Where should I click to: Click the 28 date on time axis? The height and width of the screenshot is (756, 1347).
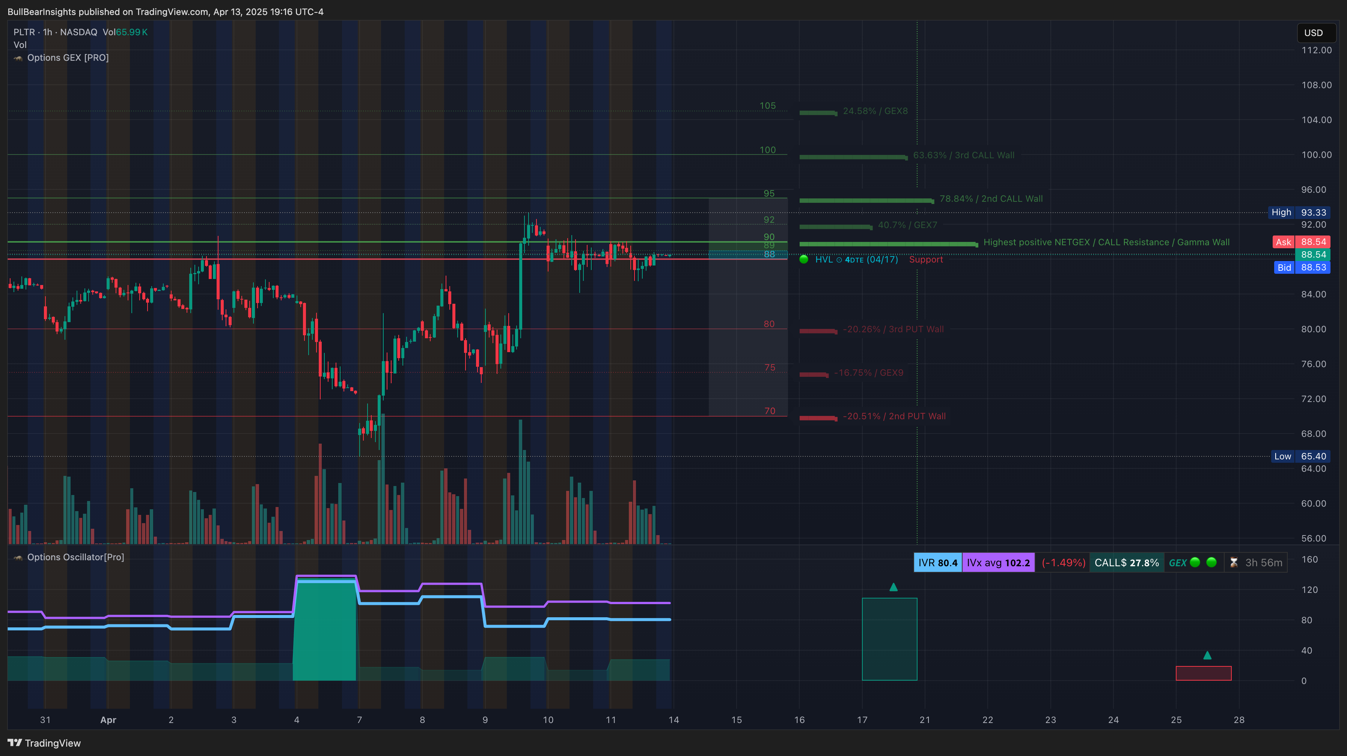point(1239,720)
